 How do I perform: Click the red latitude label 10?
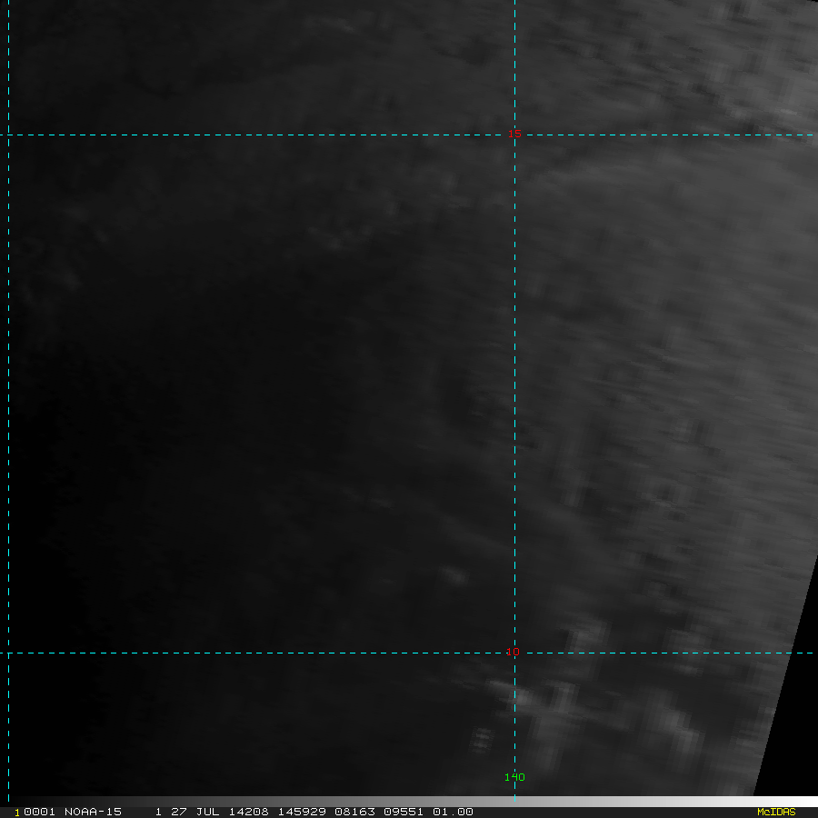[x=513, y=652]
